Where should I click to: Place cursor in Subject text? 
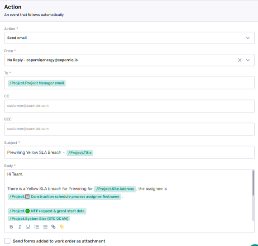click(x=34, y=152)
